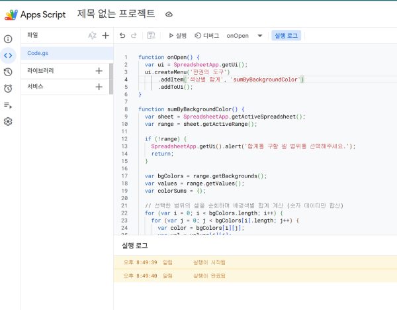The height and width of the screenshot is (310, 397).
Task: Open project settings gear icon
Action: coord(8,122)
